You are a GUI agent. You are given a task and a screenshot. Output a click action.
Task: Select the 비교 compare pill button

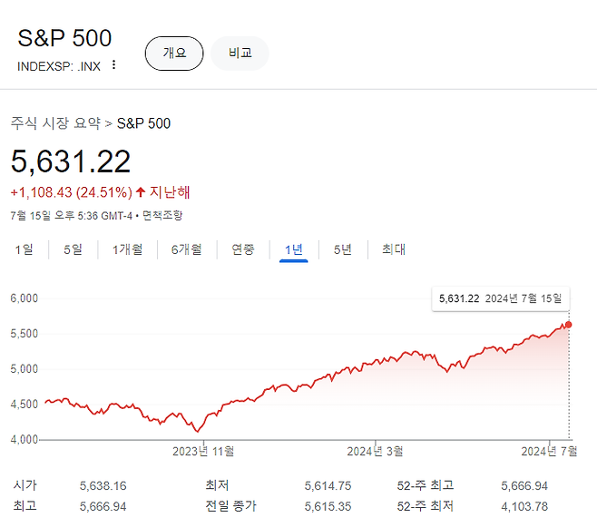240,54
